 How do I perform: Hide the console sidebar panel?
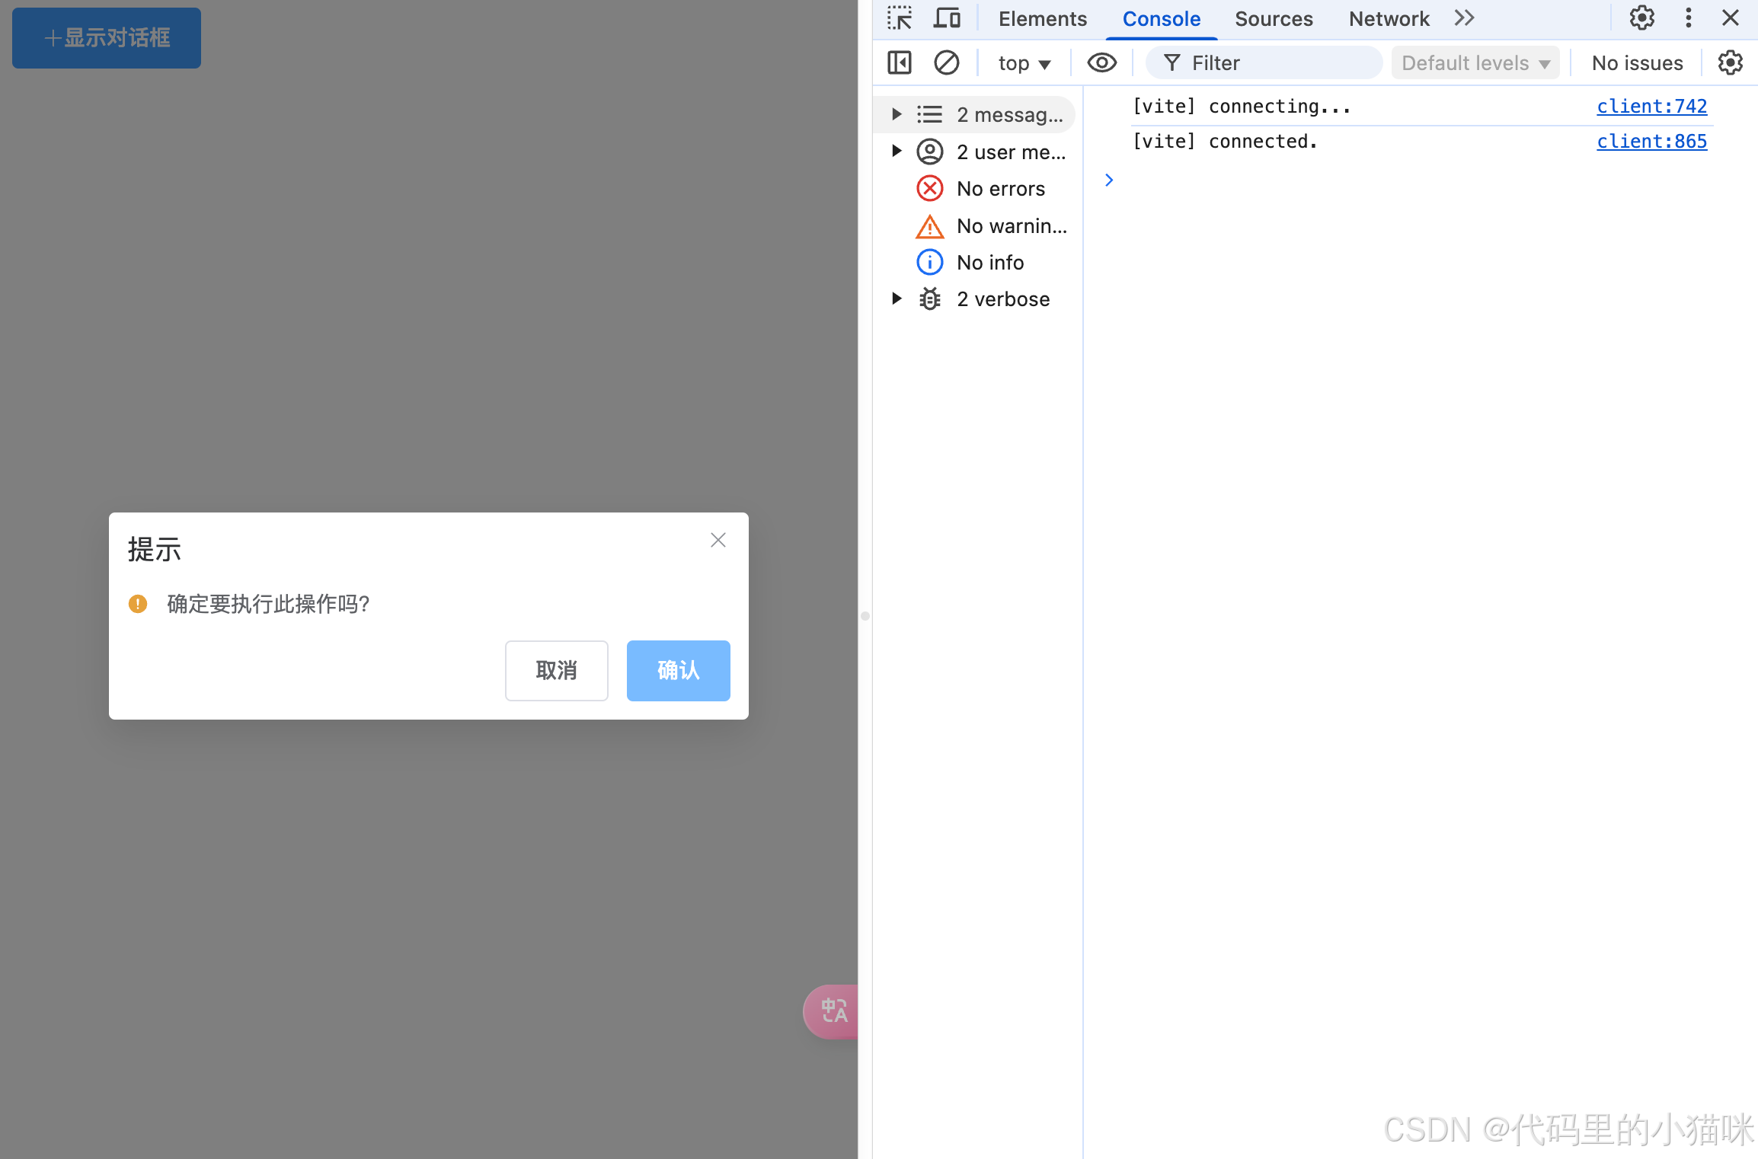click(900, 62)
